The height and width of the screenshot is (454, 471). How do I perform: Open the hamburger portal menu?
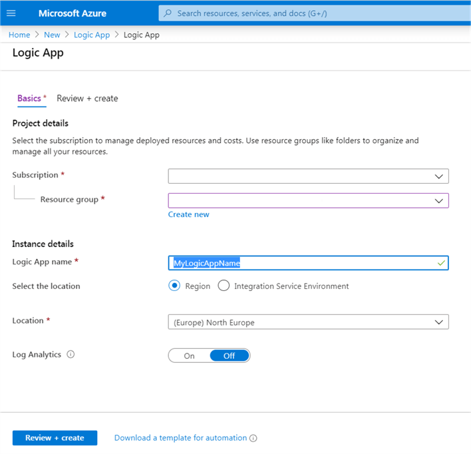(x=11, y=13)
